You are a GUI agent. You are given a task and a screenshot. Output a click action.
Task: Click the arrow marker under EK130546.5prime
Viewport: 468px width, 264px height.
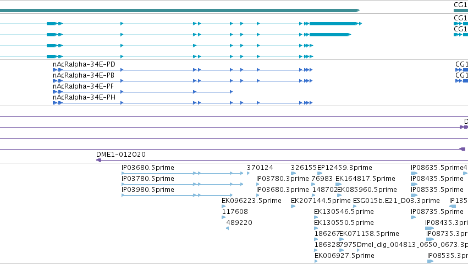pyautogui.click(x=316, y=217)
